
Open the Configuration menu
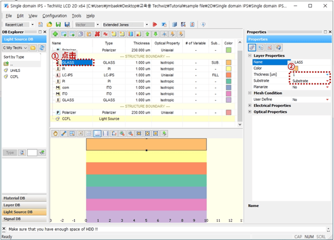tap(55, 16)
